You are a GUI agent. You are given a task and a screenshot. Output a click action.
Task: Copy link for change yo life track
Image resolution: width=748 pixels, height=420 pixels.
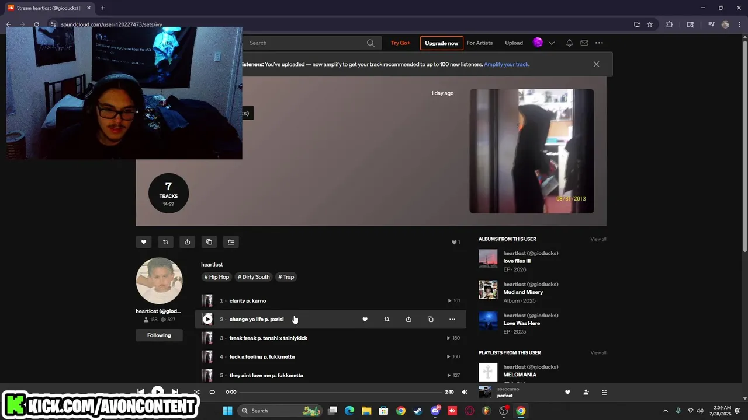(x=430, y=319)
